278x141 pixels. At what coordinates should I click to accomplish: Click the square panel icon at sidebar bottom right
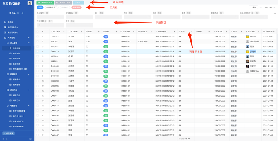(31, 139)
